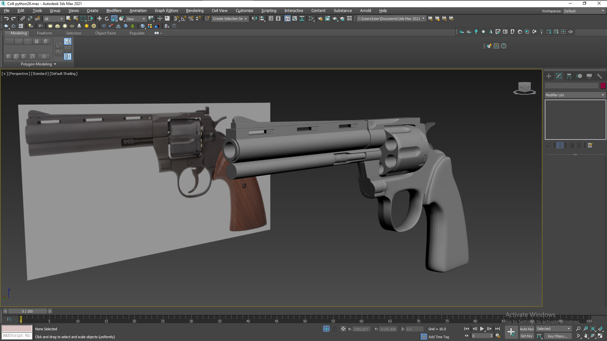Activate the Select and Rotate tool
This screenshot has width=607, height=341.
(x=107, y=18)
